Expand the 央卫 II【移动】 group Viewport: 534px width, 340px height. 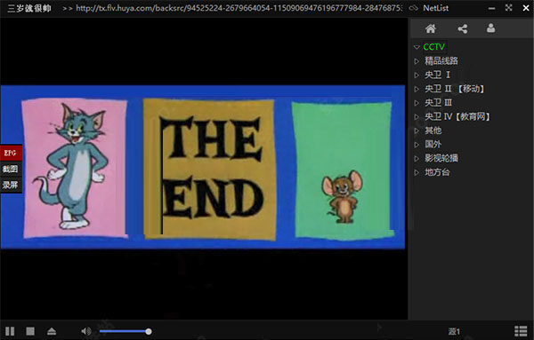click(417, 89)
